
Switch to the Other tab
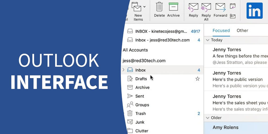(x=242, y=31)
